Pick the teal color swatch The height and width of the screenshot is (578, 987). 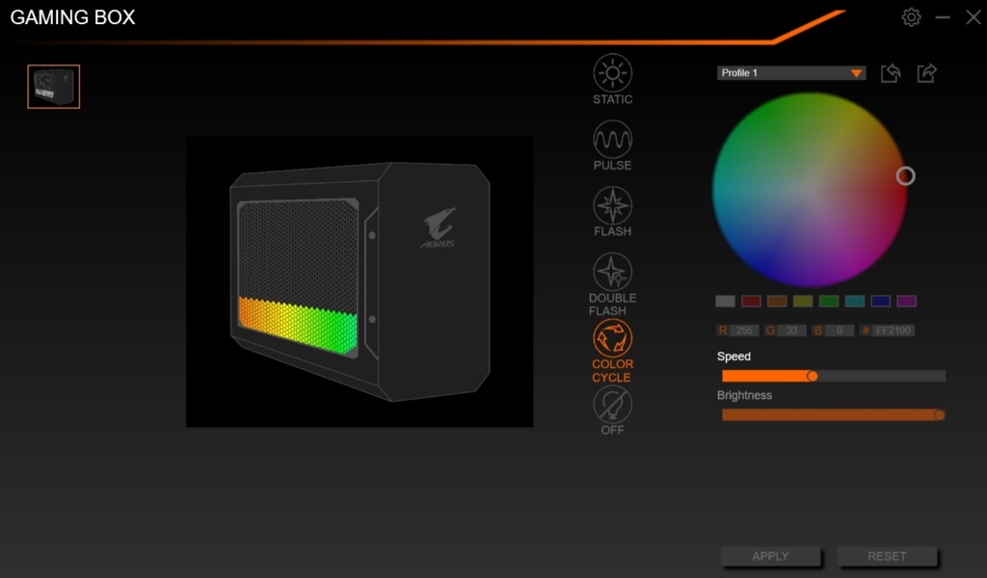coord(854,302)
